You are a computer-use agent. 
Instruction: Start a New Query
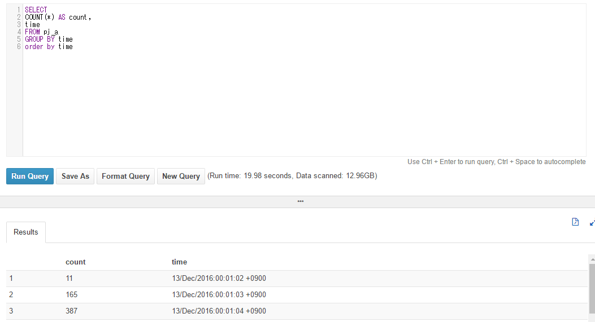click(181, 176)
